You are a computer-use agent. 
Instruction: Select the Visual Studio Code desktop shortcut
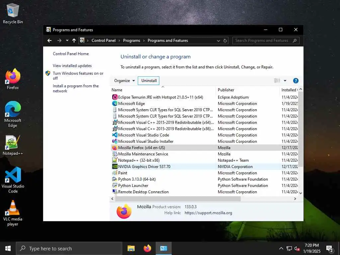click(x=13, y=180)
